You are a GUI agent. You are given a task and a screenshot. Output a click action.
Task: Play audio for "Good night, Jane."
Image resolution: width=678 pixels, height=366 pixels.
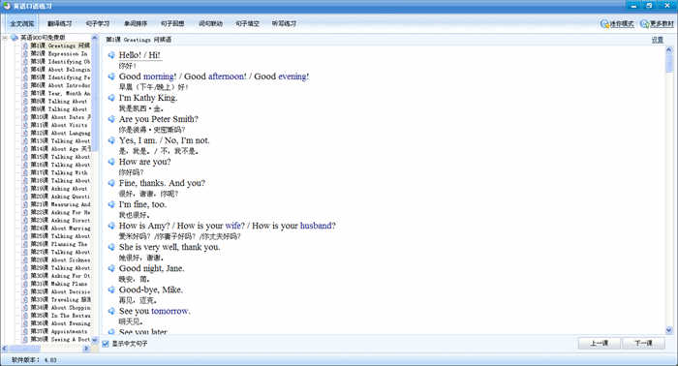point(111,268)
